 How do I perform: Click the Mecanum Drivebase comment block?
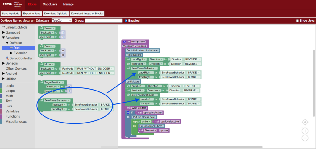click(x=135, y=46)
